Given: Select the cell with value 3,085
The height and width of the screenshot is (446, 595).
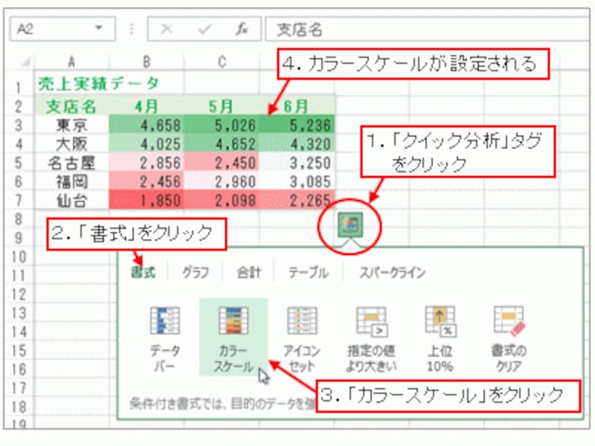Looking at the screenshot, I should pos(297,181).
